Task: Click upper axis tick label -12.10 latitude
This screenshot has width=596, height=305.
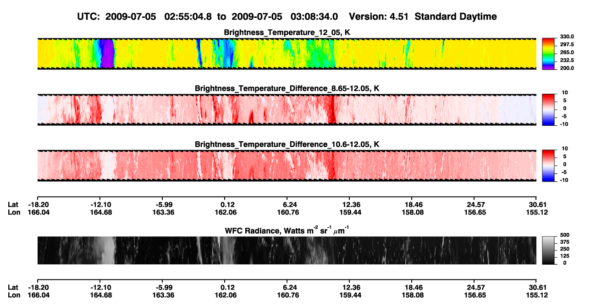Action: pyautogui.click(x=101, y=204)
